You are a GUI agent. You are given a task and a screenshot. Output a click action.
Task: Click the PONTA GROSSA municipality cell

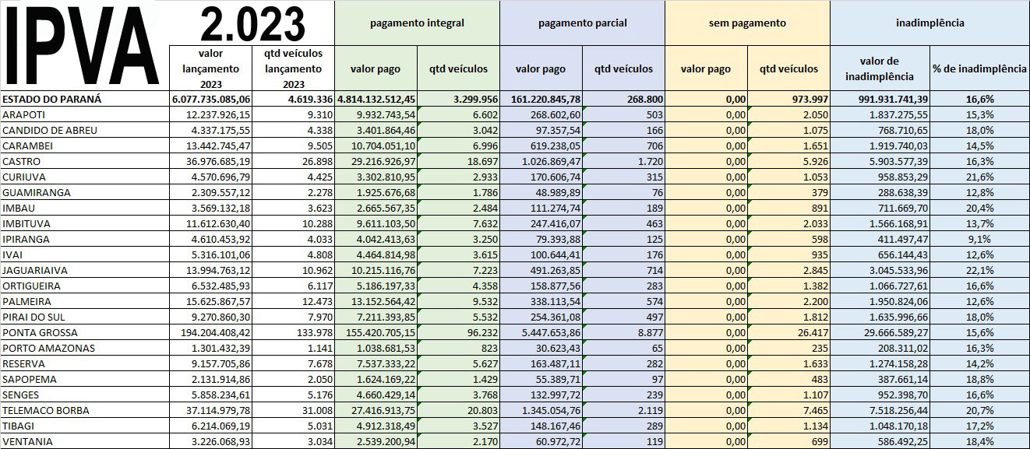86,332
